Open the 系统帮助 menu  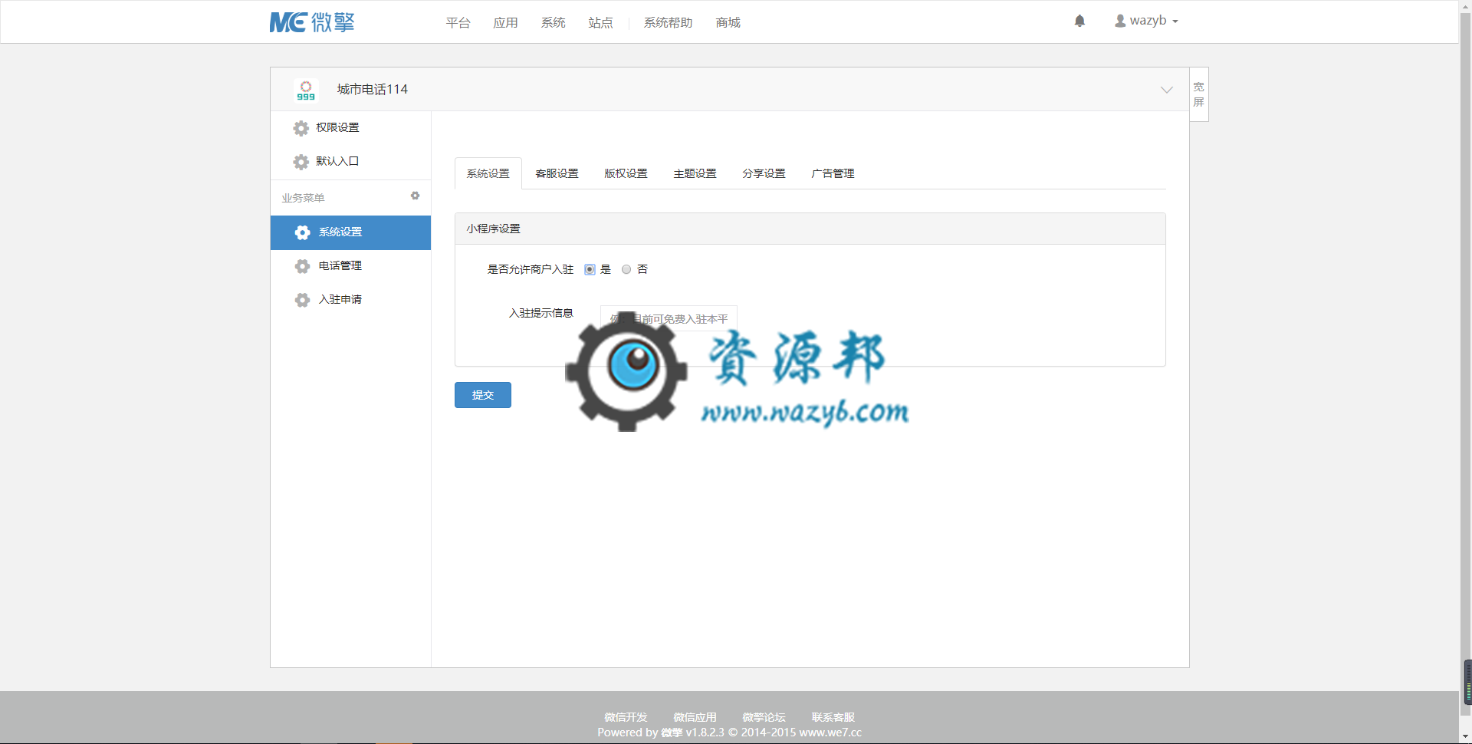click(x=668, y=23)
